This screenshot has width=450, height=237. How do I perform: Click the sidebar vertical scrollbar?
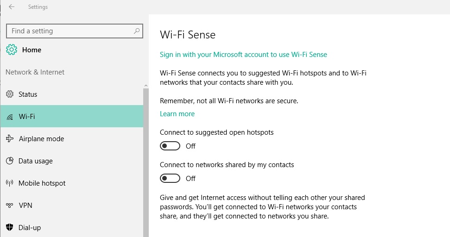(146, 162)
